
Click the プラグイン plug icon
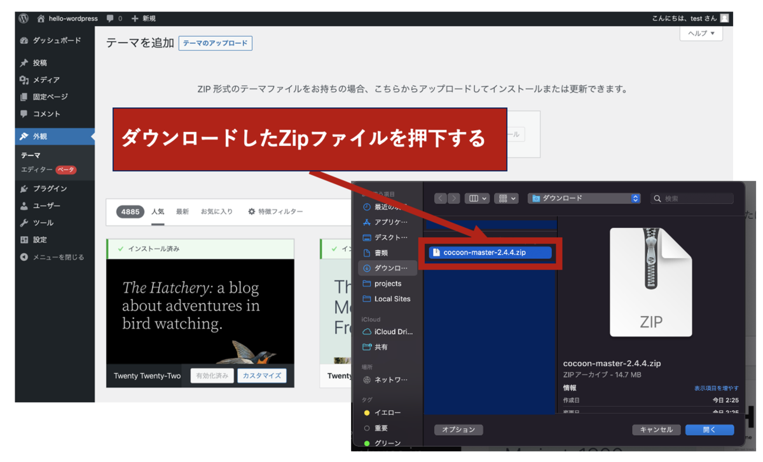point(24,188)
